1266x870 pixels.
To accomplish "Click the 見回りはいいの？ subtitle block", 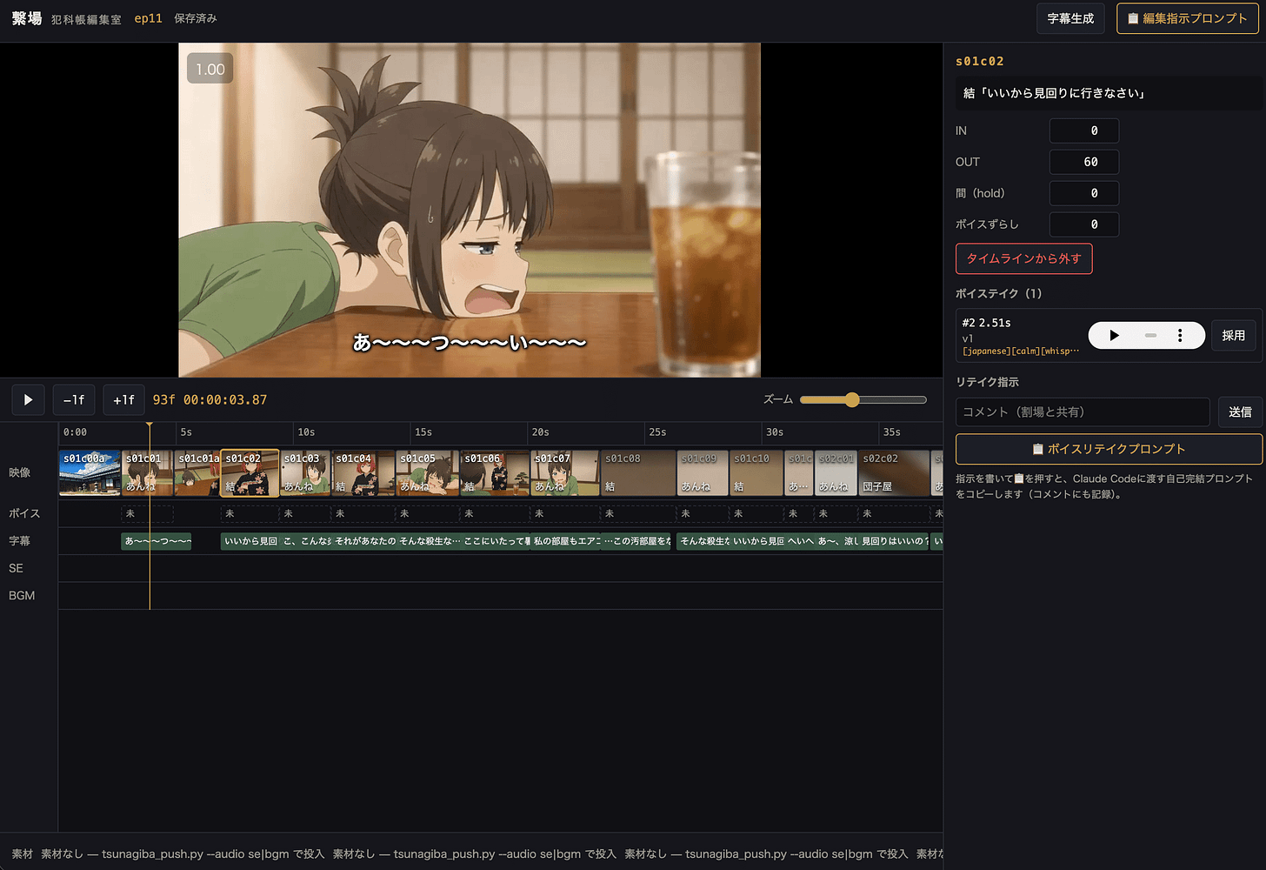I will pyautogui.click(x=895, y=541).
